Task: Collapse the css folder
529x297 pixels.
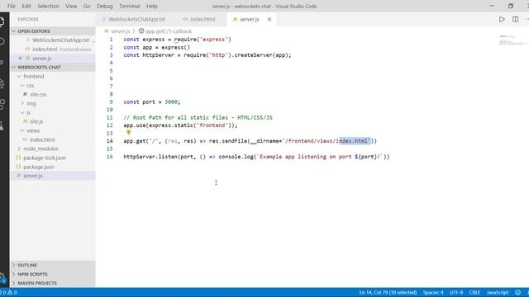Action: (x=31, y=86)
